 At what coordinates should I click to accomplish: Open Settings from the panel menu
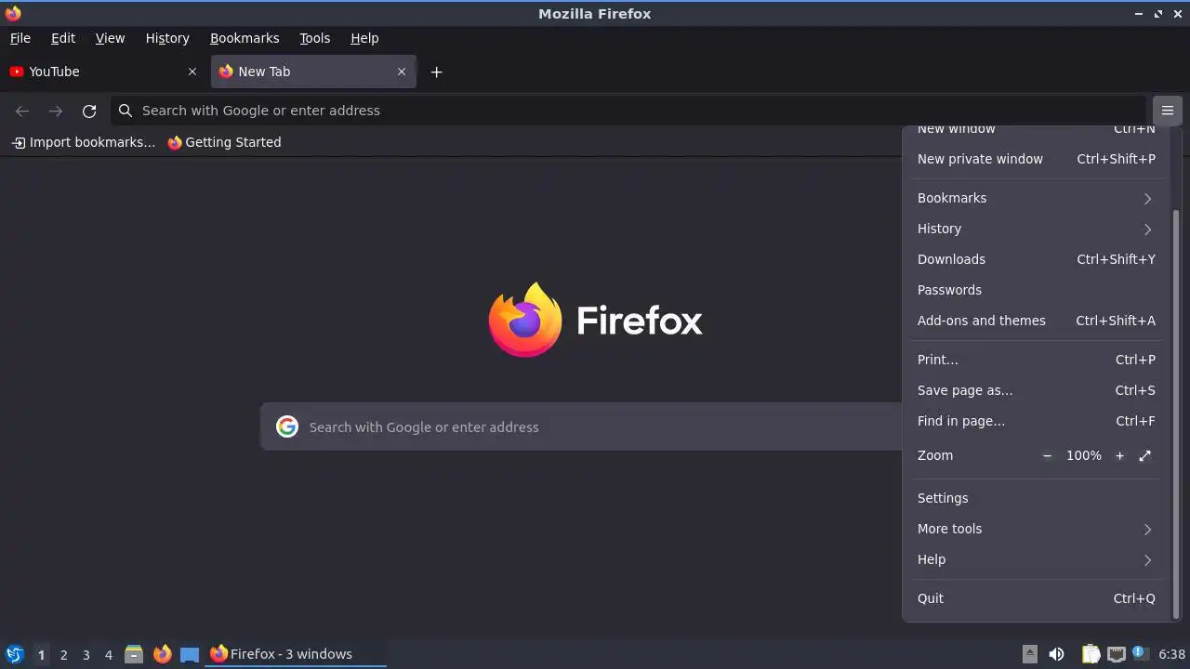pyautogui.click(x=1036, y=498)
